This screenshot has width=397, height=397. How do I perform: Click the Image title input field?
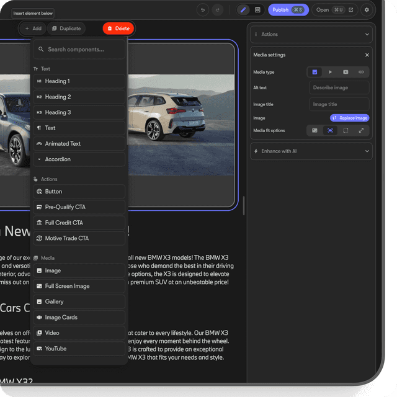(339, 104)
